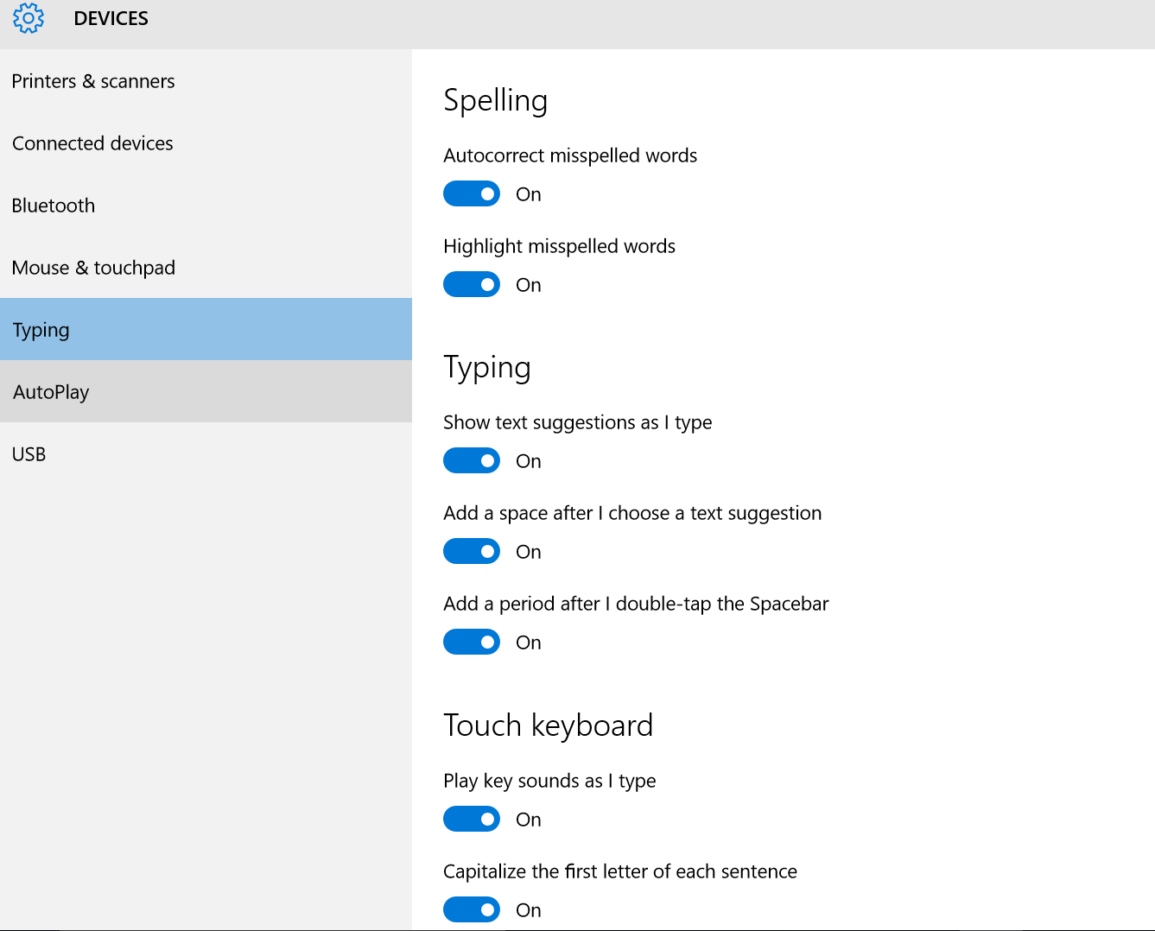Click the 'Highlight misspelled words' label
The width and height of the screenshot is (1155, 931).
tap(560, 246)
